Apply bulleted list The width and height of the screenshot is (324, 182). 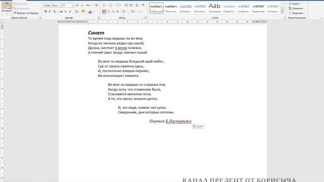[x=104, y=5]
